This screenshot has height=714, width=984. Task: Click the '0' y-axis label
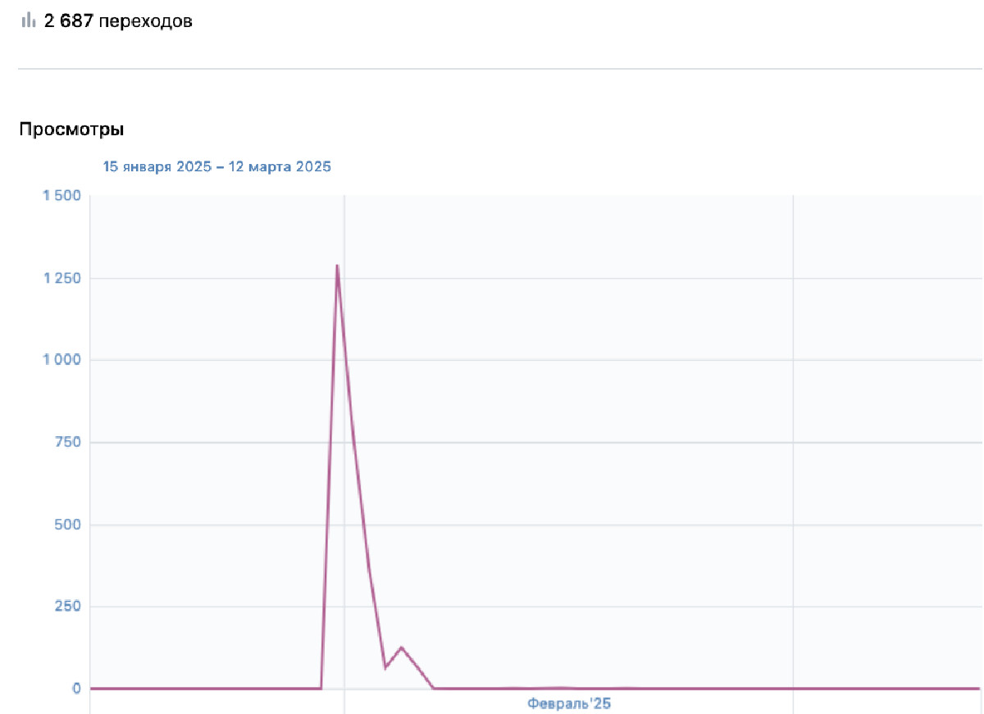(76, 688)
